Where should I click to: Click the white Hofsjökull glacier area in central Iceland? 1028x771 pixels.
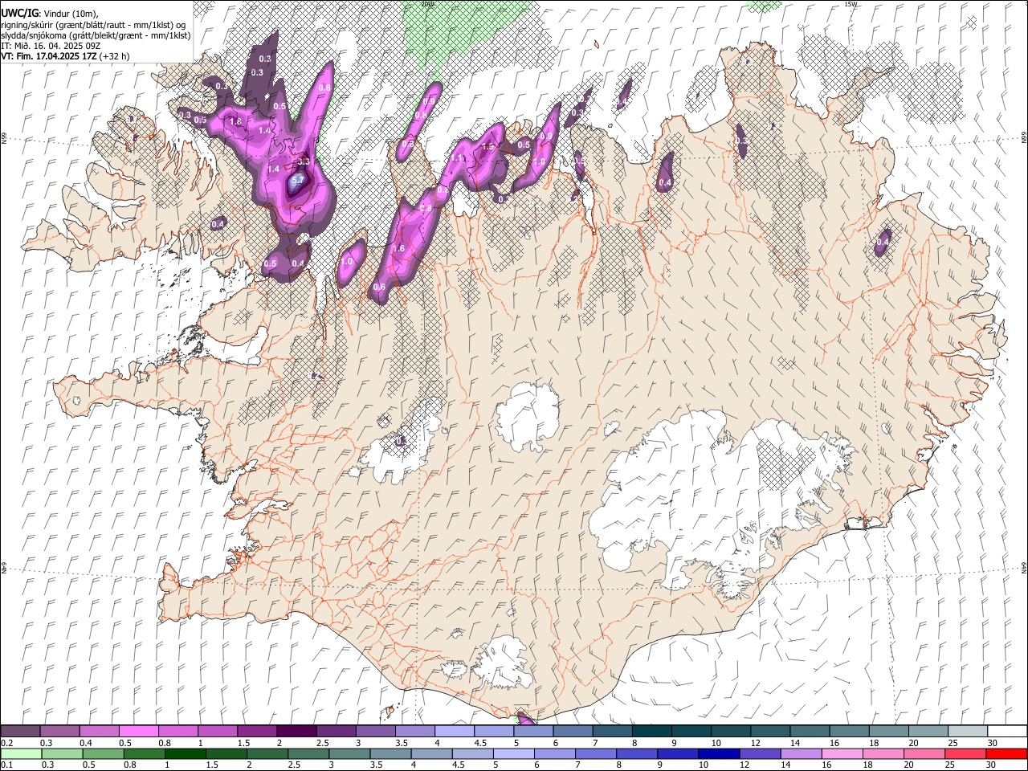(528, 415)
